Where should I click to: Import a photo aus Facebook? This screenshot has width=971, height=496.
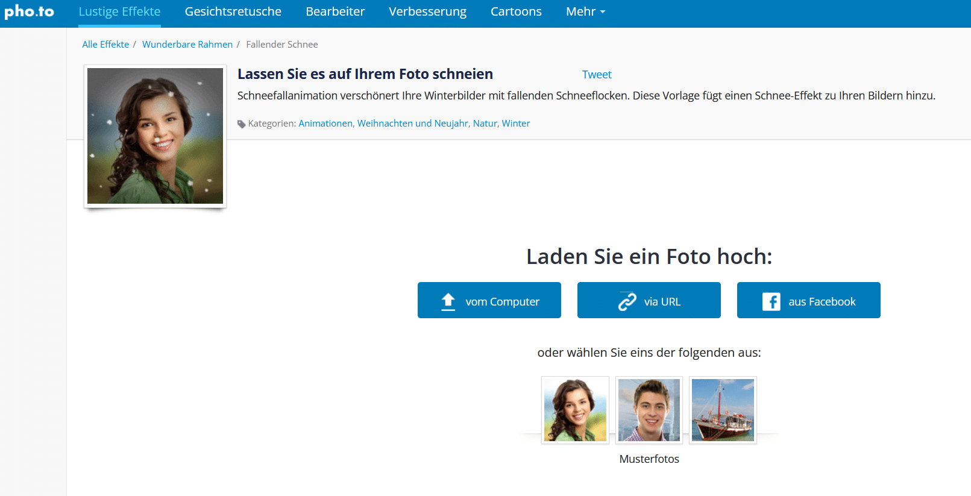point(809,300)
